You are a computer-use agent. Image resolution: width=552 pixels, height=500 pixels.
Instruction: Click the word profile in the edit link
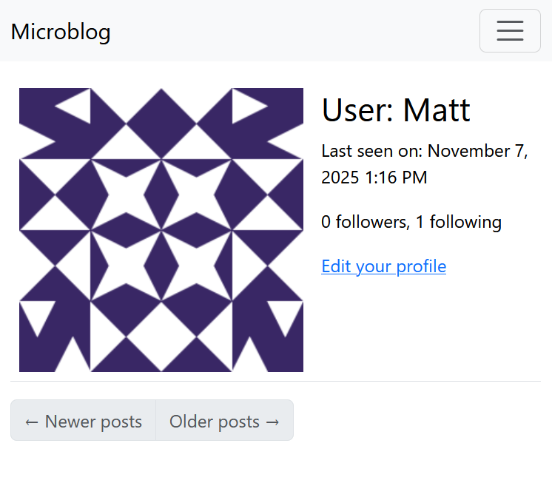pos(422,266)
